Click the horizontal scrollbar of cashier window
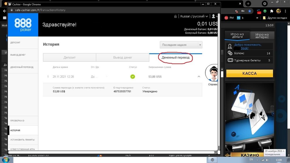This screenshot has height=163, width=290. (112, 152)
